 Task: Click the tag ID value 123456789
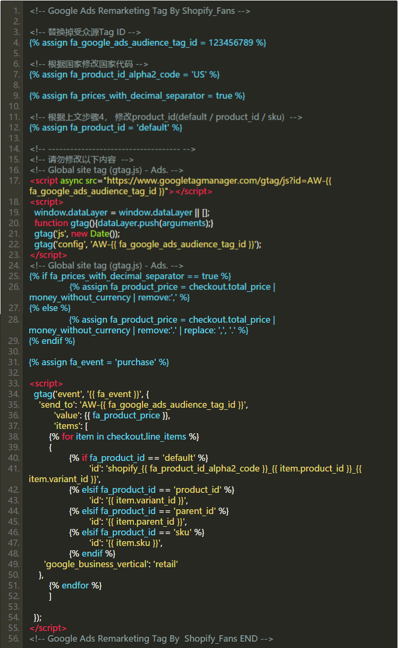coord(234,43)
